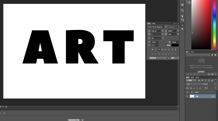Open the anti-aliasing method dropdown
This screenshot has height=121, width=218.
coord(175,58)
